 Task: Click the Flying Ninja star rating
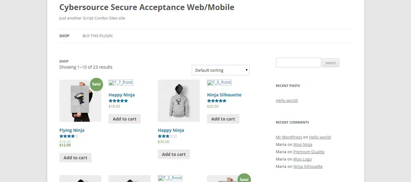point(69,136)
